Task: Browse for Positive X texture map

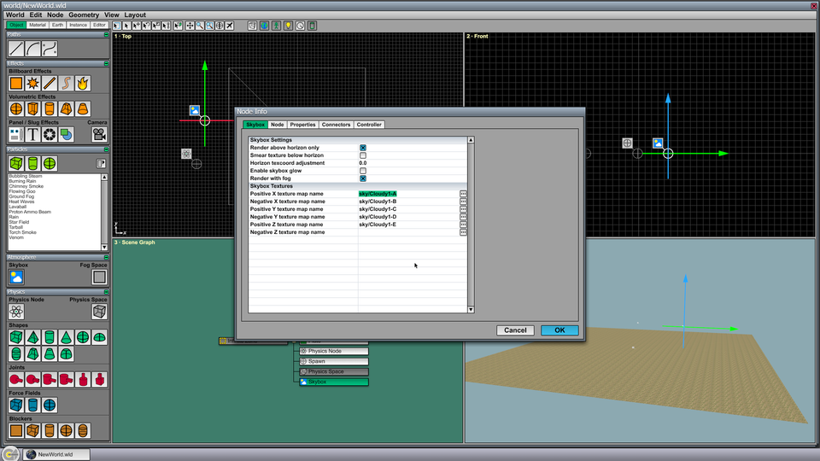Action: pyautogui.click(x=463, y=194)
